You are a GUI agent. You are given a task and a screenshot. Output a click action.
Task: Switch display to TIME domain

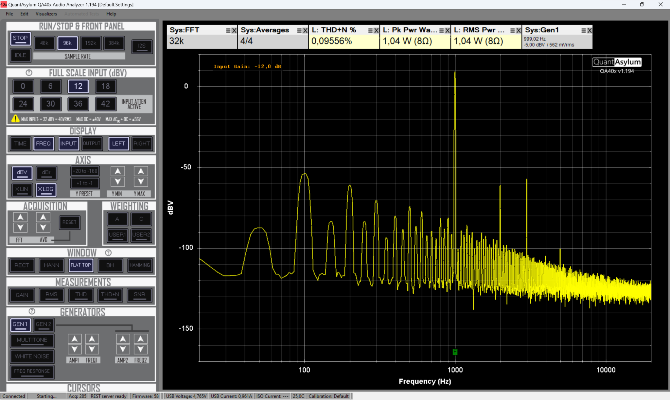click(20, 143)
